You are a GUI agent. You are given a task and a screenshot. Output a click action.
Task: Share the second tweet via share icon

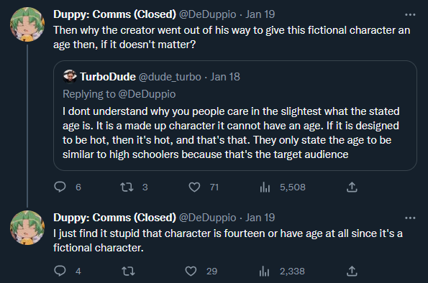(352, 271)
